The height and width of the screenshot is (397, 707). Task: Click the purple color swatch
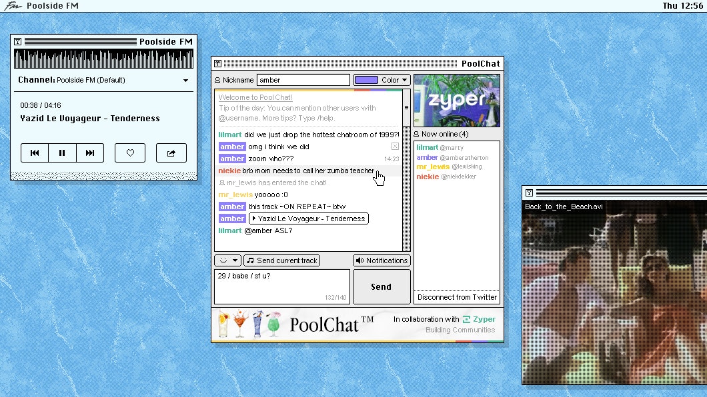click(366, 80)
